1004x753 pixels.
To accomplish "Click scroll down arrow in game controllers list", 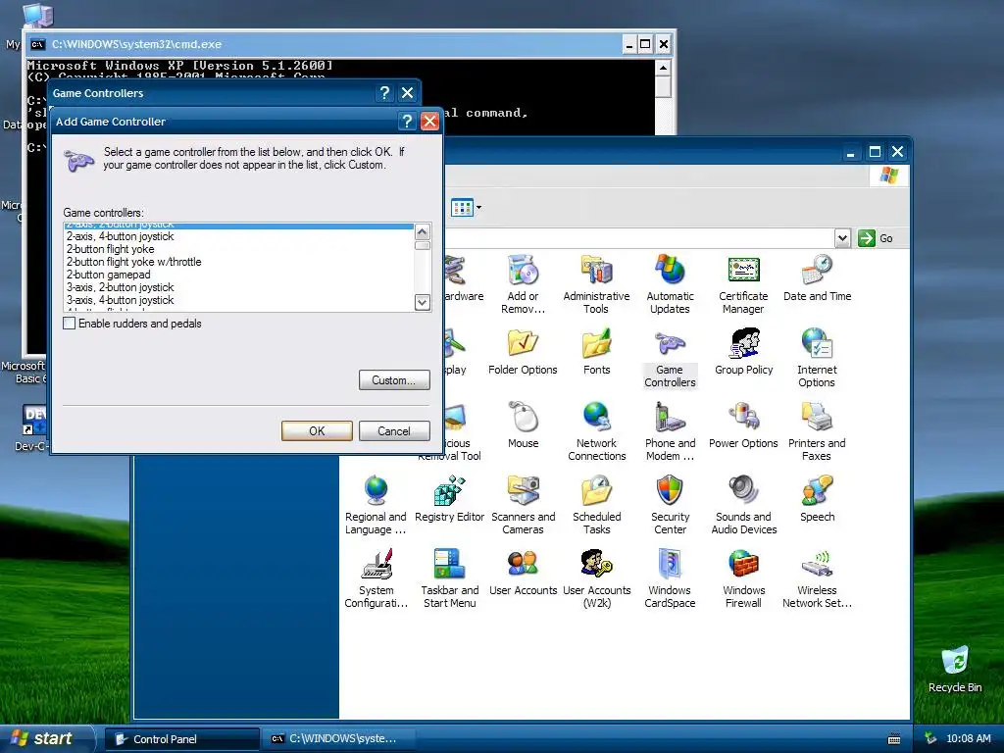I will pyautogui.click(x=423, y=302).
